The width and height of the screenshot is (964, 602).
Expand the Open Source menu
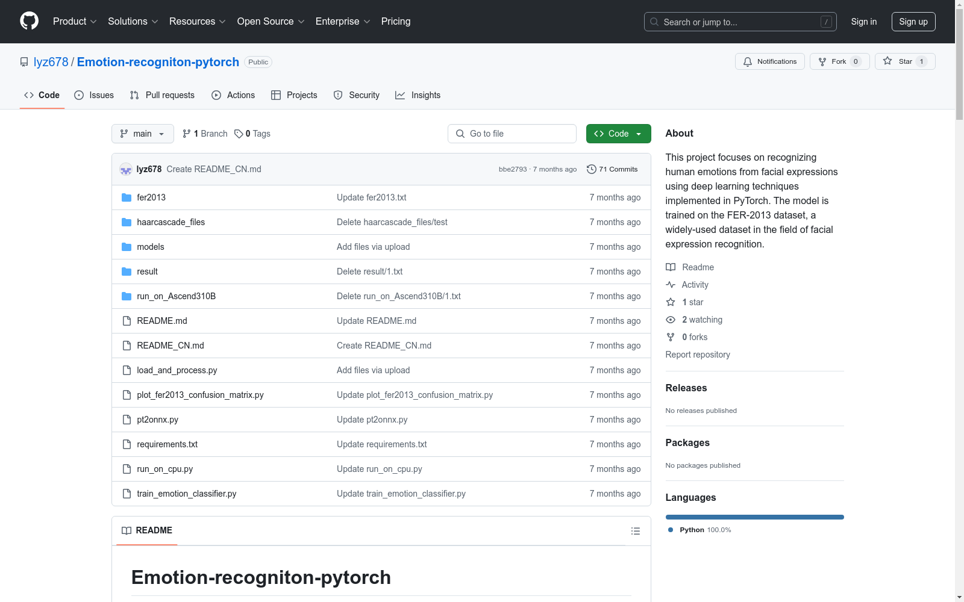pyautogui.click(x=271, y=21)
